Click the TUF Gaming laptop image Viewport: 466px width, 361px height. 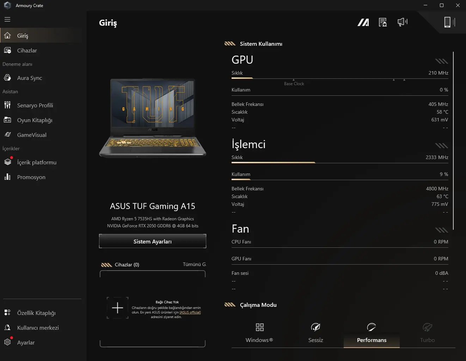pos(153,118)
